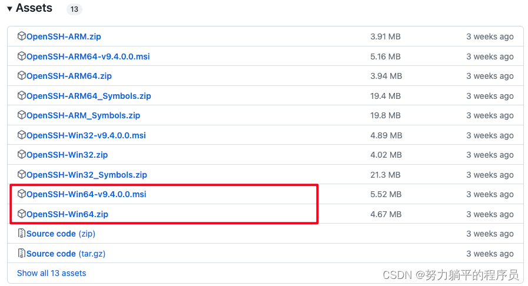
Task: Click the package icon beside OpenSSH-Win32.zip
Action: coord(22,154)
